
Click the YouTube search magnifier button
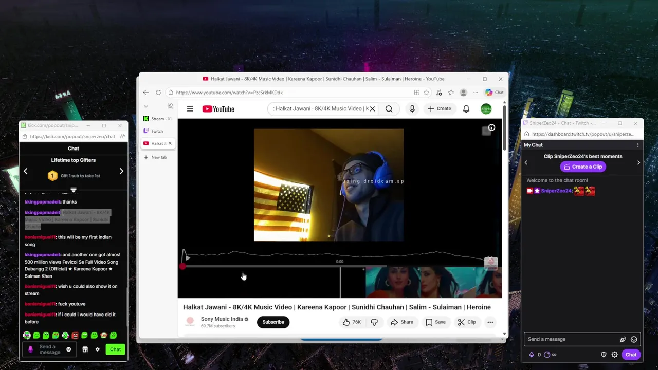point(389,109)
